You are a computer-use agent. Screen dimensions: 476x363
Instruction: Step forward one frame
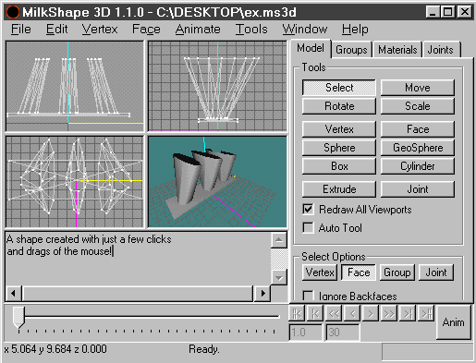[x=371, y=314]
